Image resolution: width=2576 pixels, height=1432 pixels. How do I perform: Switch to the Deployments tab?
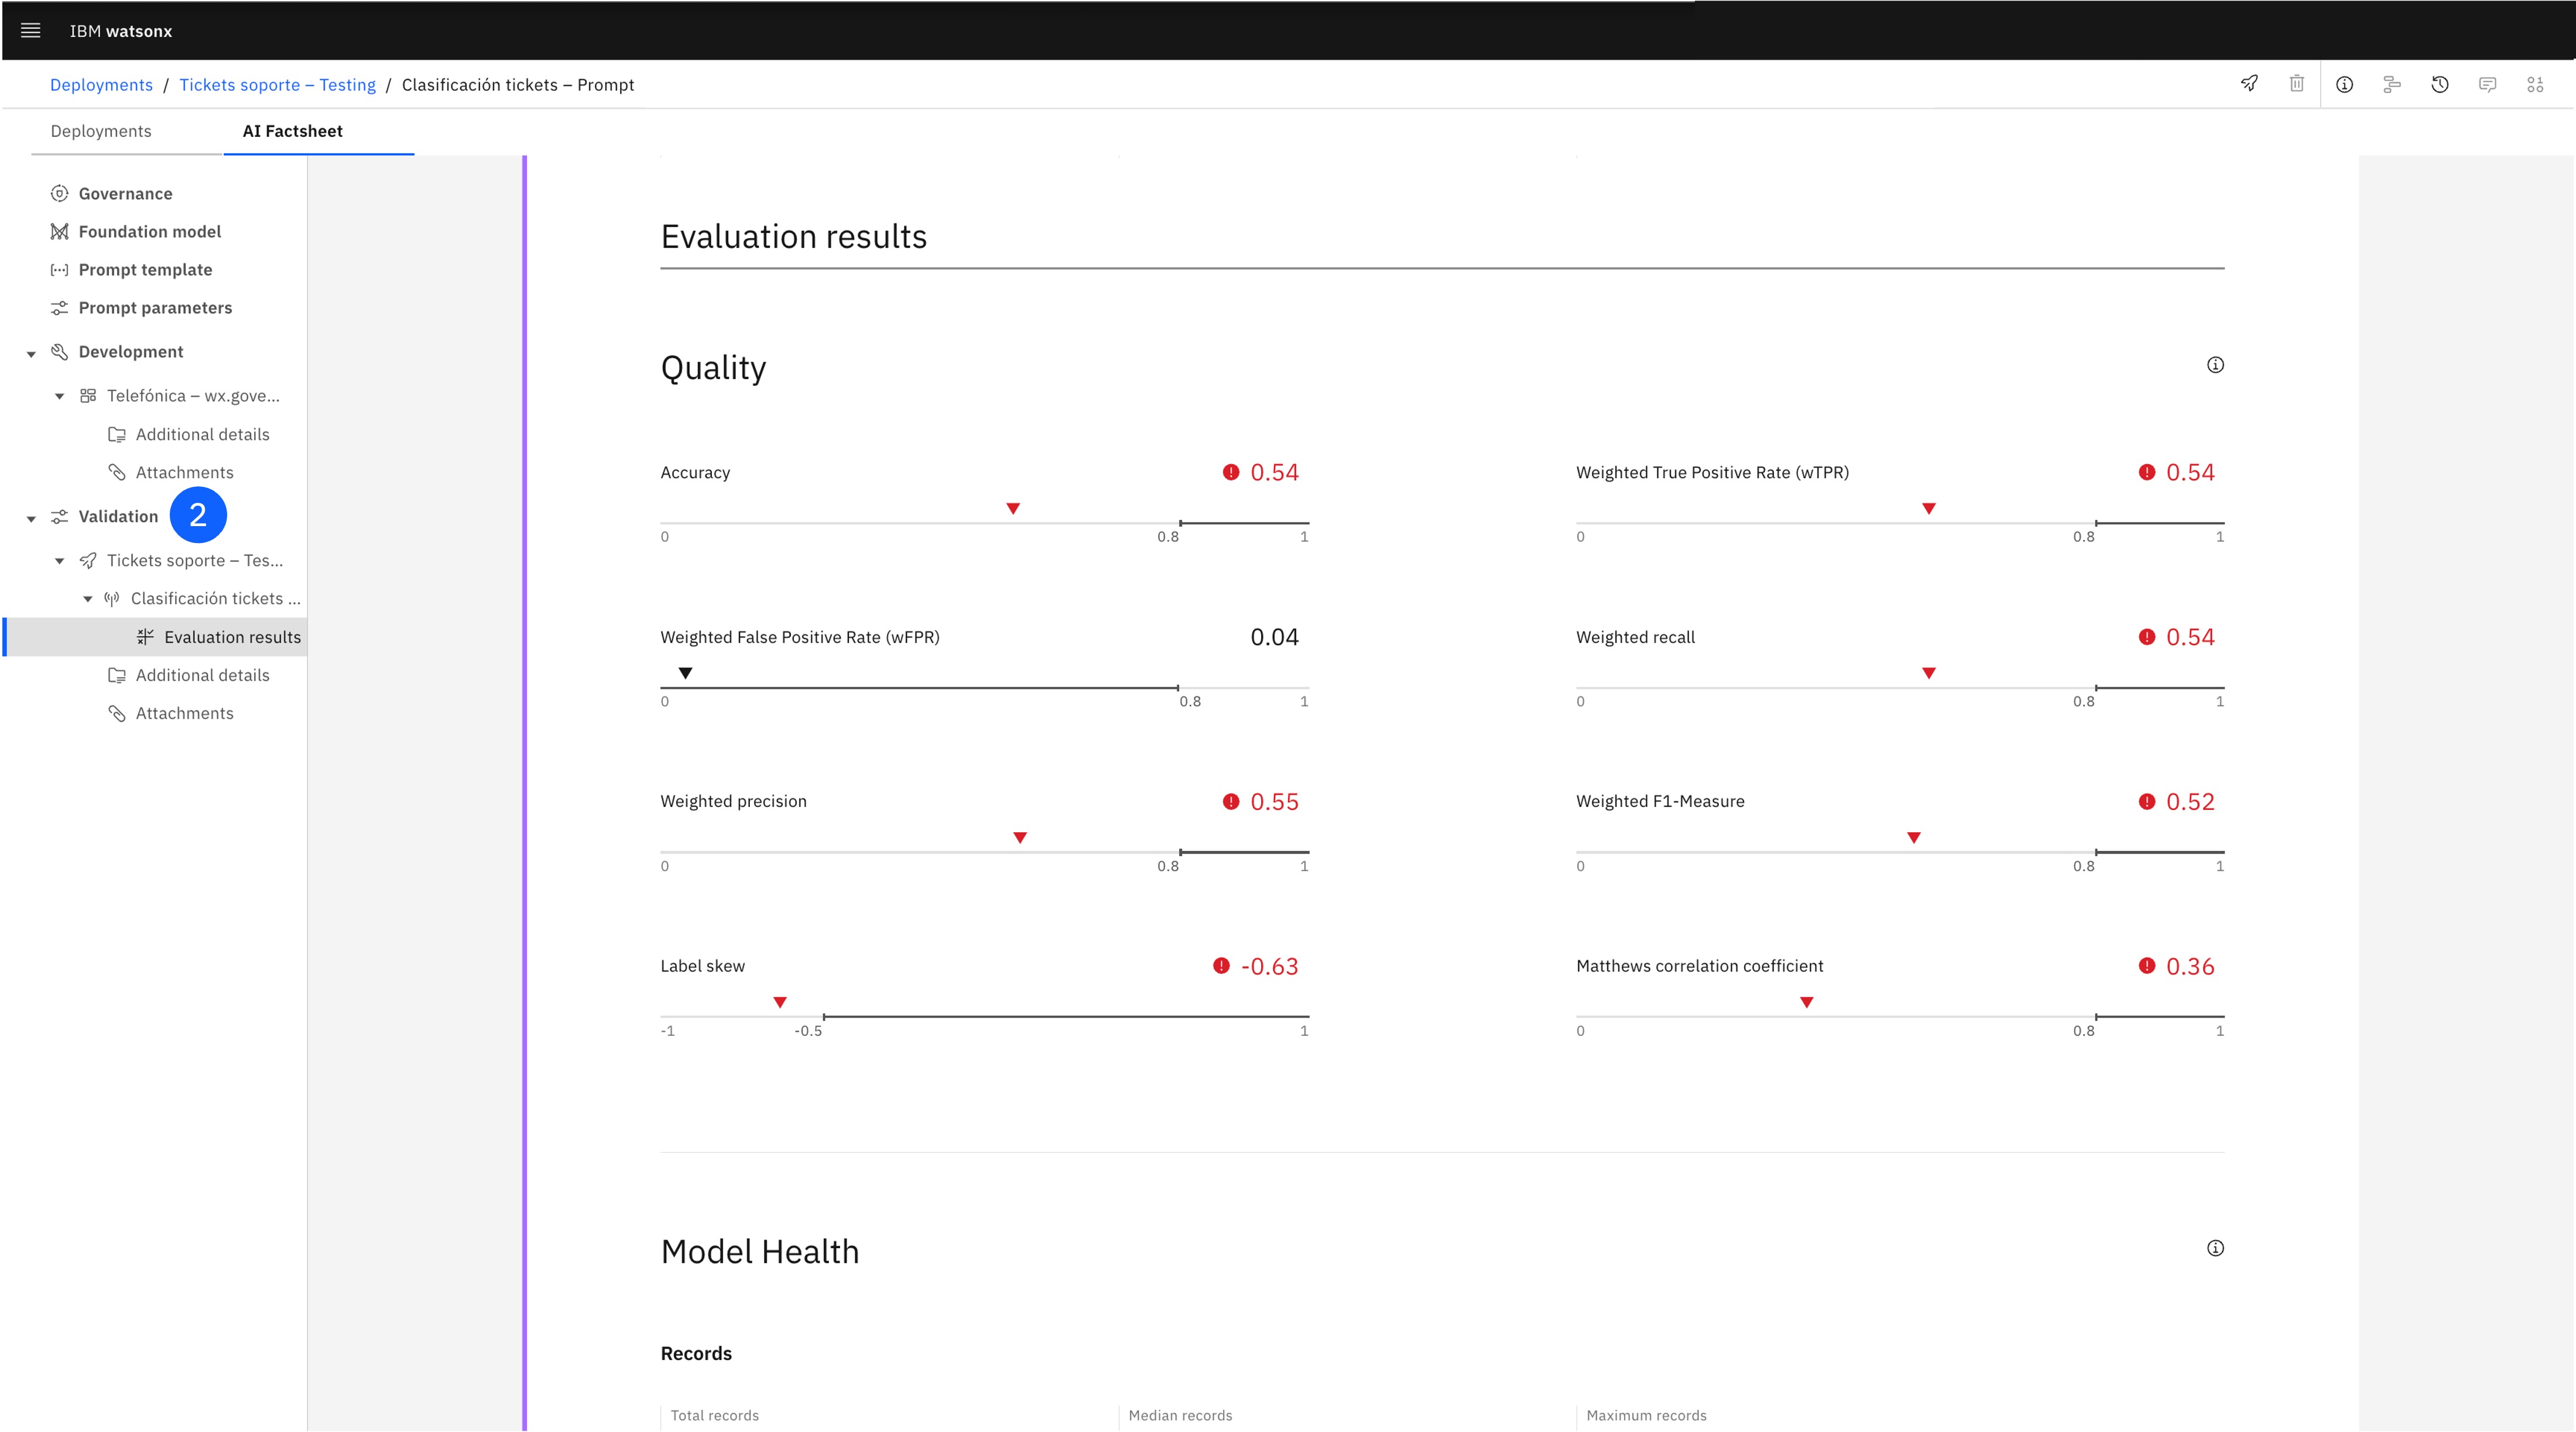point(101,131)
